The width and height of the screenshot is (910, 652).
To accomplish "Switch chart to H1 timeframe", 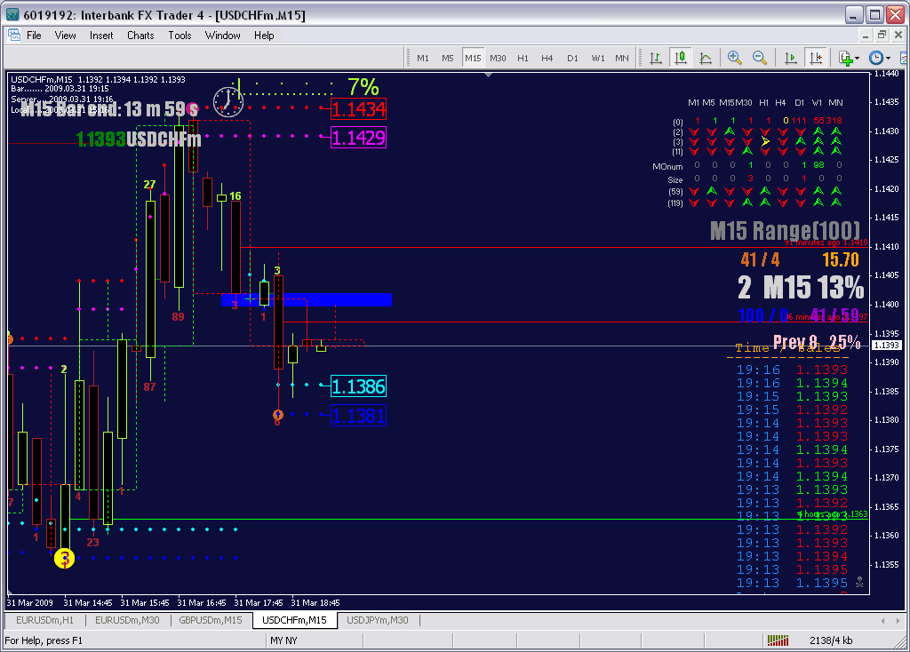I will [x=523, y=58].
